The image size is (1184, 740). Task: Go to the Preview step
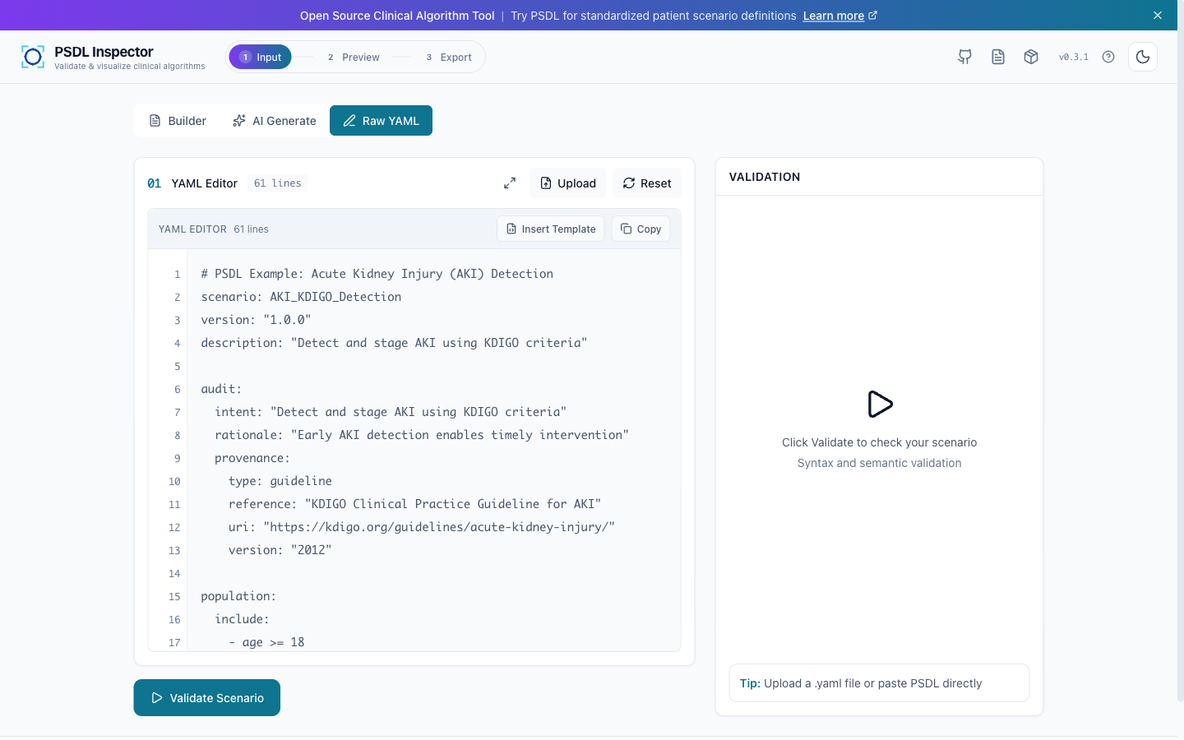354,58
